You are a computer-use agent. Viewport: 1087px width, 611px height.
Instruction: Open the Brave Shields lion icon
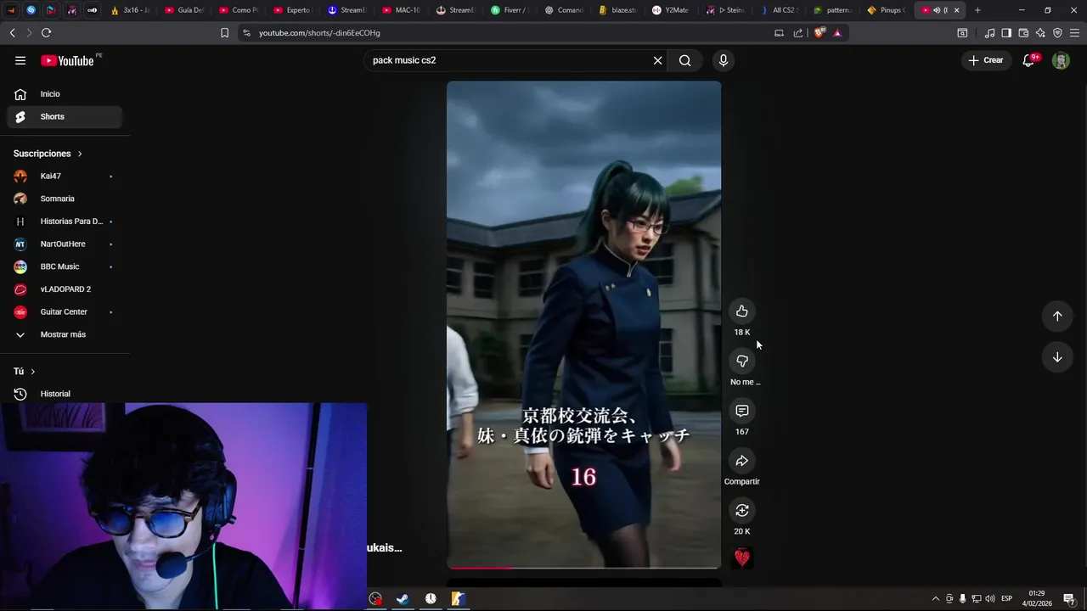point(819,33)
